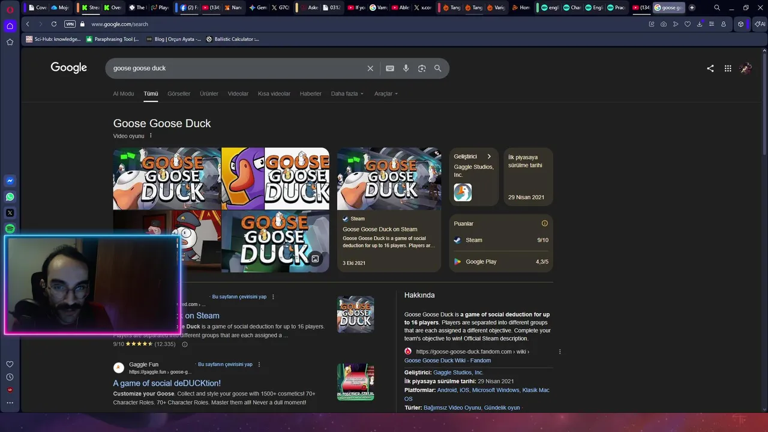This screenshot has height=432, width=768.
Task: Open WhatsApp in the Opera sidebar
Action: tap(10, 197)
